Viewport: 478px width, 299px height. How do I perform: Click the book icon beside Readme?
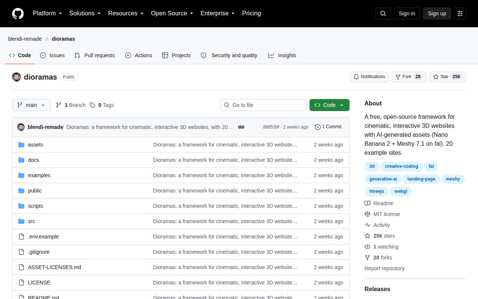367,203
